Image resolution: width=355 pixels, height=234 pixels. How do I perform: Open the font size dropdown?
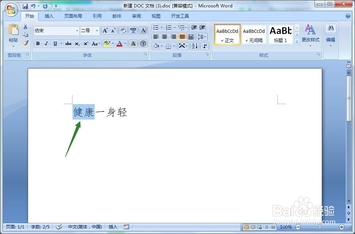(x=97, y=31)
